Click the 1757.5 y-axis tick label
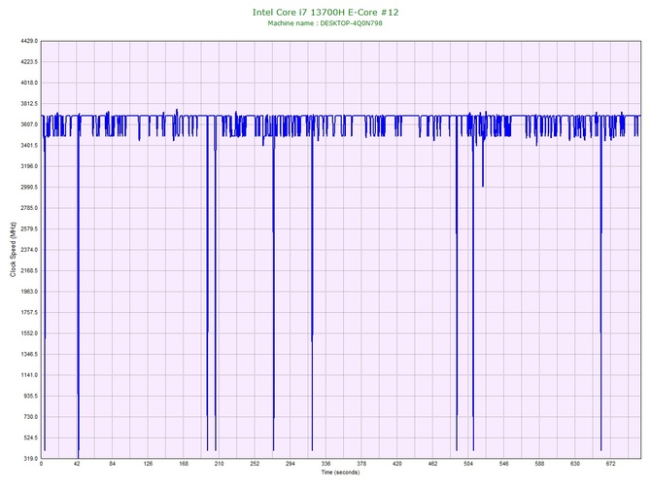The height and width of the screenshot is (489, 651). point(29,312)
